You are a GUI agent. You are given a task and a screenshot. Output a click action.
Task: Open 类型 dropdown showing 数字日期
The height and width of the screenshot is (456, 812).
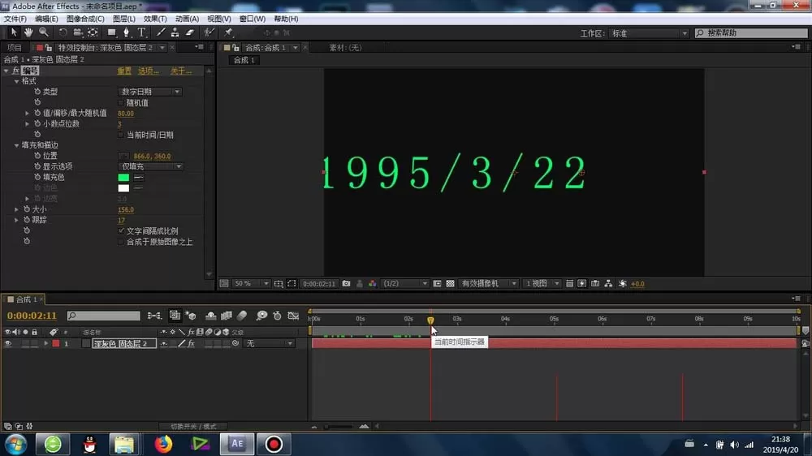click(x=149, y=92)
